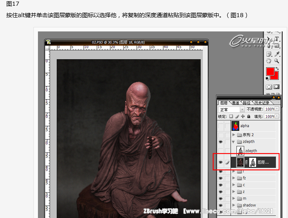Expand the c layer group

234,185
